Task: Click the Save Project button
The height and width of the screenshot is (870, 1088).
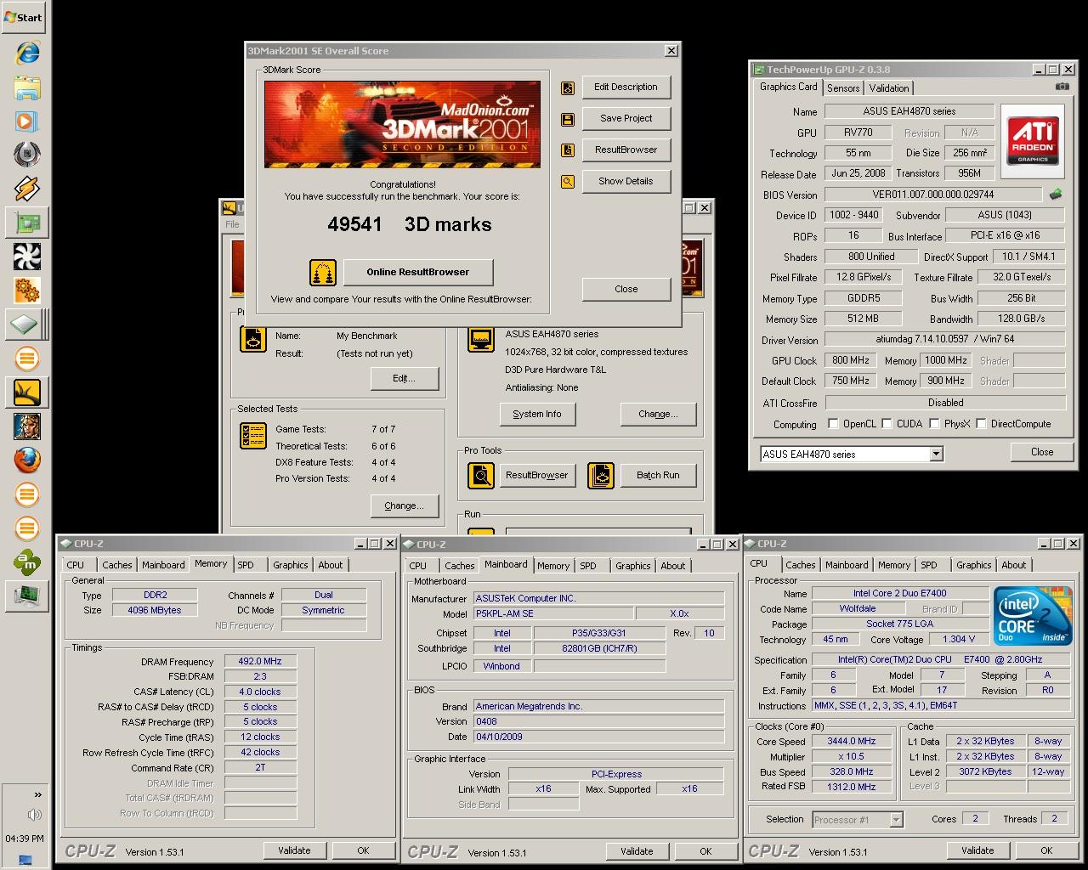Action: tap(626, 118)
